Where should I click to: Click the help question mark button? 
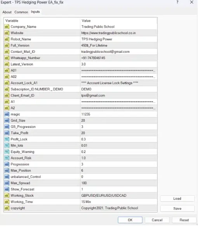tap(177, 2)
